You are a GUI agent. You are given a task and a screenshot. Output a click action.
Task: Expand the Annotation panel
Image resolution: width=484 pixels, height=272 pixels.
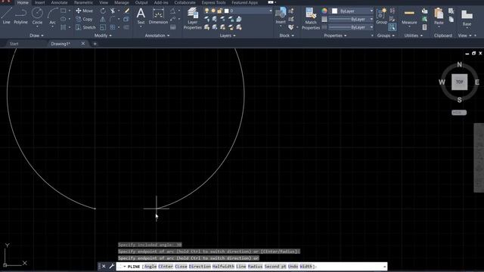point(157,36)
